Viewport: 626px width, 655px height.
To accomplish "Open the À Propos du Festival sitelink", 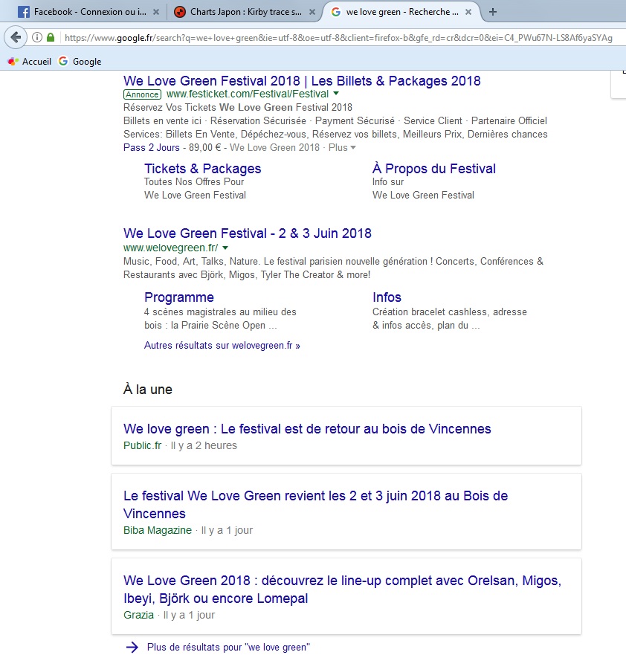I will coord(434,168).
